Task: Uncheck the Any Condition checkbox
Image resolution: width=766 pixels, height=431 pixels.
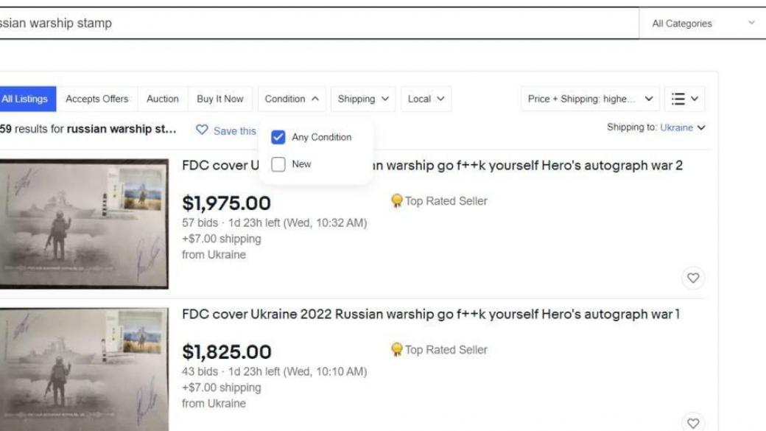Action: pos(278,137)
